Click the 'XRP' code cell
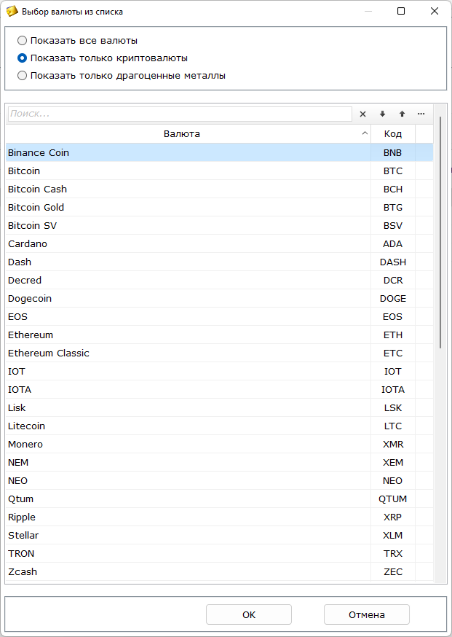Screen dimensions: 452x637 (393, 517)
